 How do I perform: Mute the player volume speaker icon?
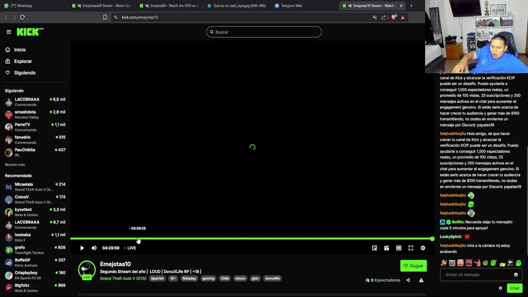click(94, 248)
